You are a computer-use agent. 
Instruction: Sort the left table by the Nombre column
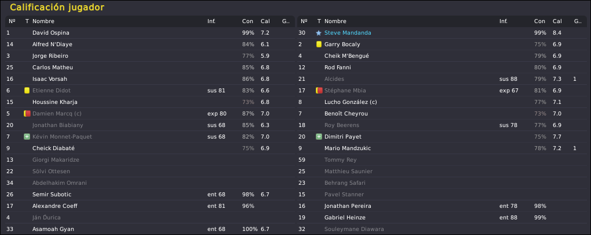[43, 21]
